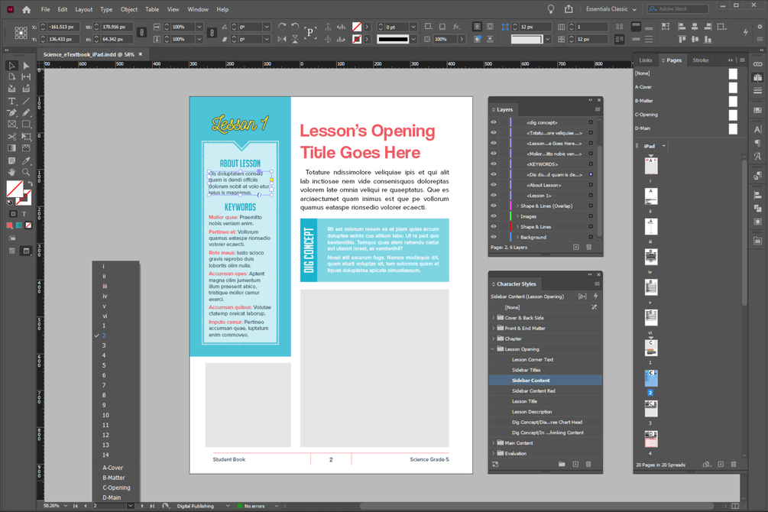Screen dimensions: 768x512
Task: Select the Page tool
Action: (x=11, y=77)
